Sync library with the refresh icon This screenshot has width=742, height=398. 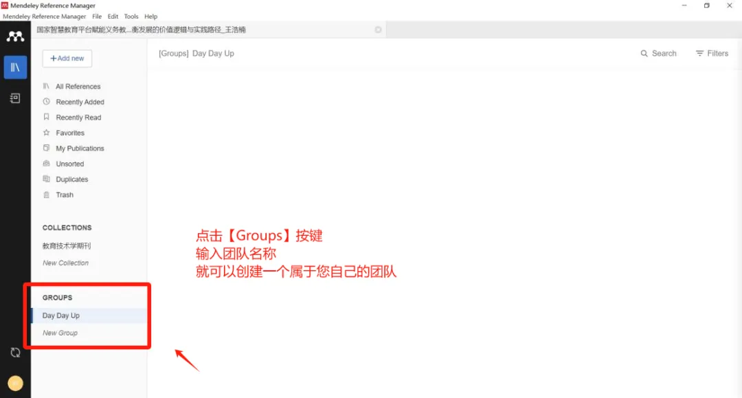click(15, 353)
